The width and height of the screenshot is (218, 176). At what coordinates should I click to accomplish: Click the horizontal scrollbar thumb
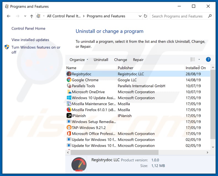115,152
